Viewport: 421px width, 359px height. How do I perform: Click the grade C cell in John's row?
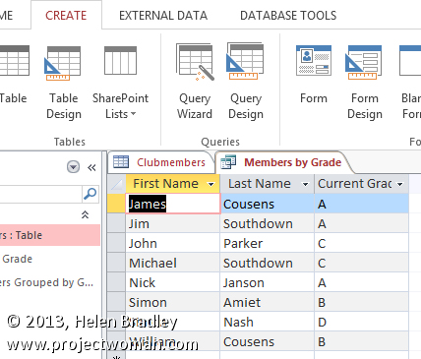tap(362, 243)
